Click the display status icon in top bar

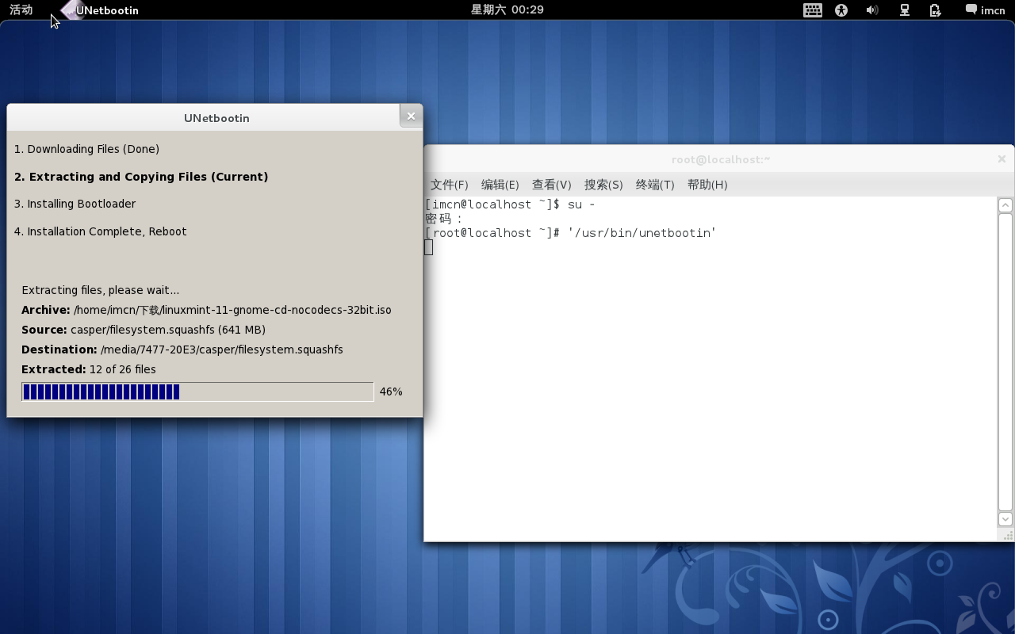(x=904, y=10)
